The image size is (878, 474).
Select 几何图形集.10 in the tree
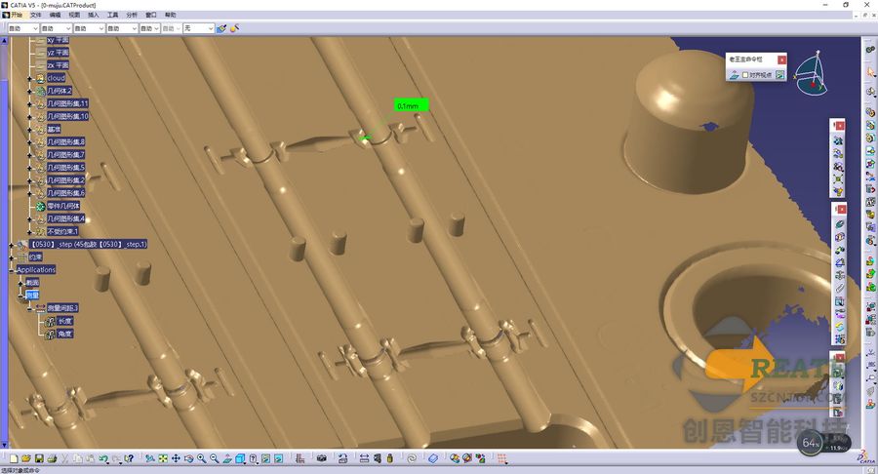tap(67, 116)
